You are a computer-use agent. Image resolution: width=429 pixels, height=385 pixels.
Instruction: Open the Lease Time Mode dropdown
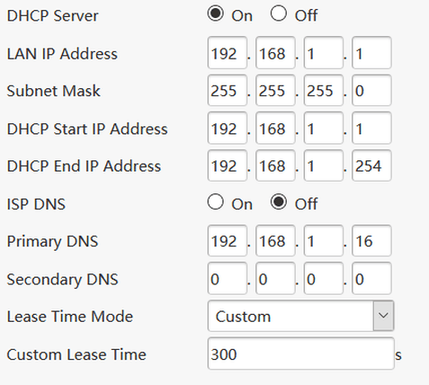[x=300, y=316]
